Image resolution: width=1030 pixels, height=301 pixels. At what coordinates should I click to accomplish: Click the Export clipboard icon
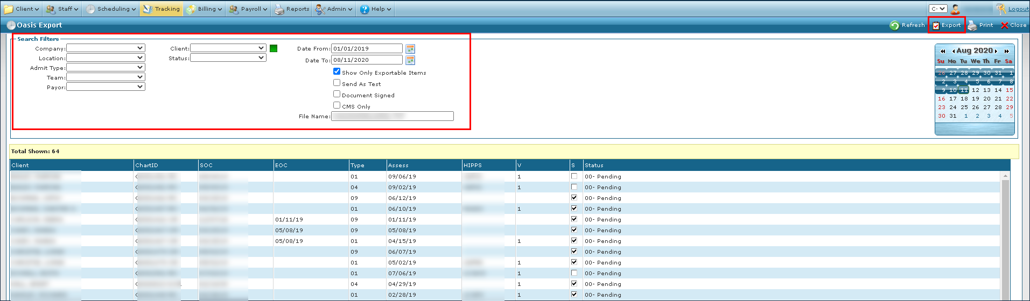tap(936, 25)
